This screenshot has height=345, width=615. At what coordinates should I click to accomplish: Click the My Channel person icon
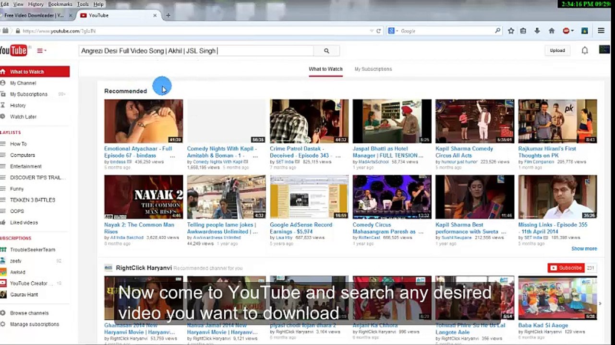click(3, 83)
